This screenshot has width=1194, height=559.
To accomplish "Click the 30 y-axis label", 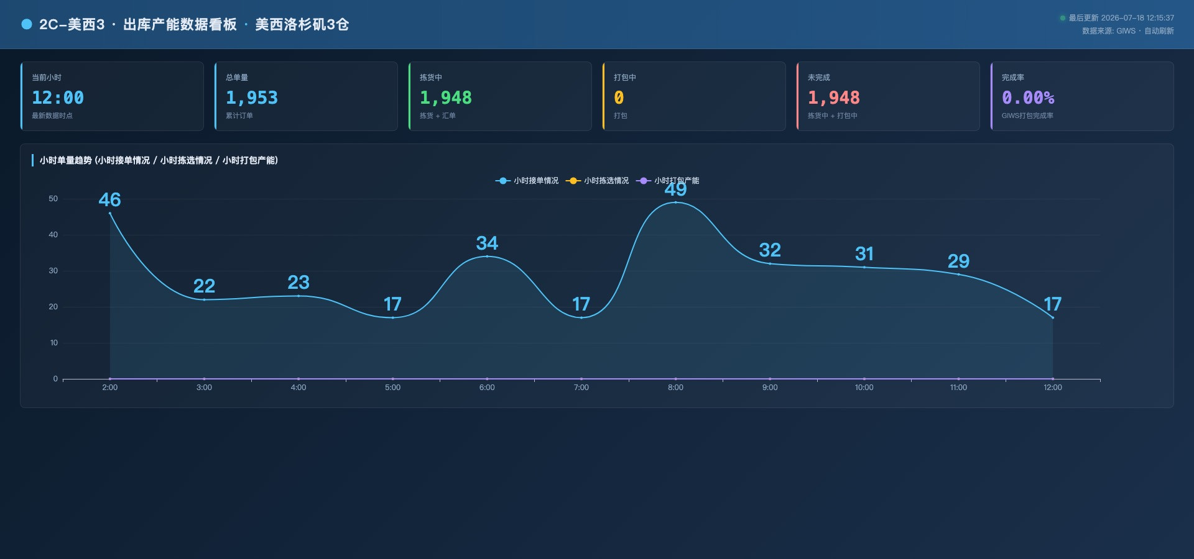I will (53, 271).
